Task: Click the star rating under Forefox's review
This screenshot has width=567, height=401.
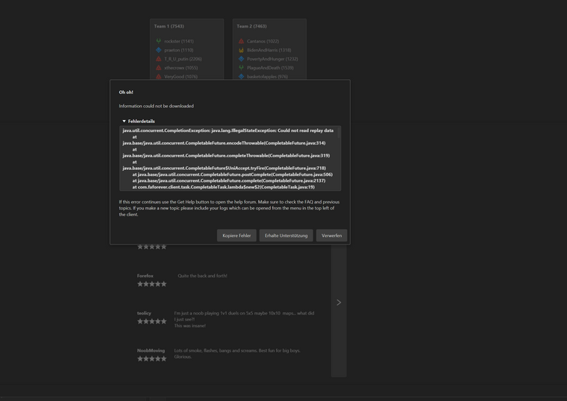Action: (152, 284)
